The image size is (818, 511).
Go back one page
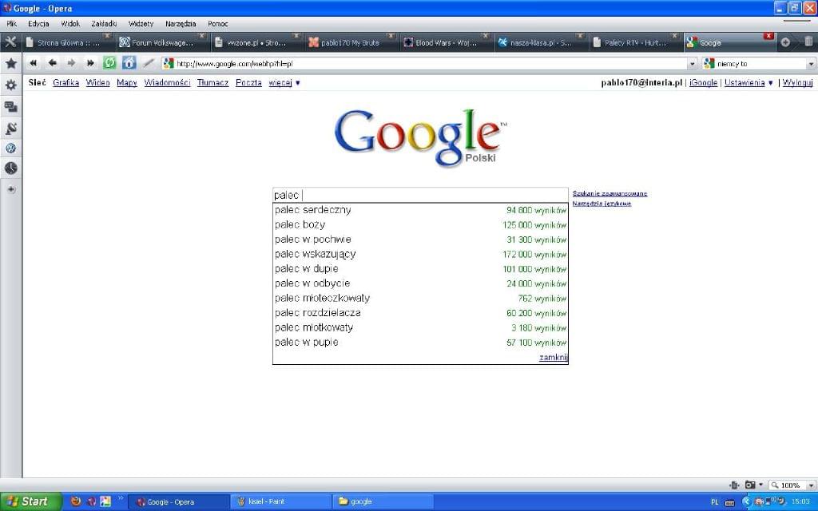(52, 63)
